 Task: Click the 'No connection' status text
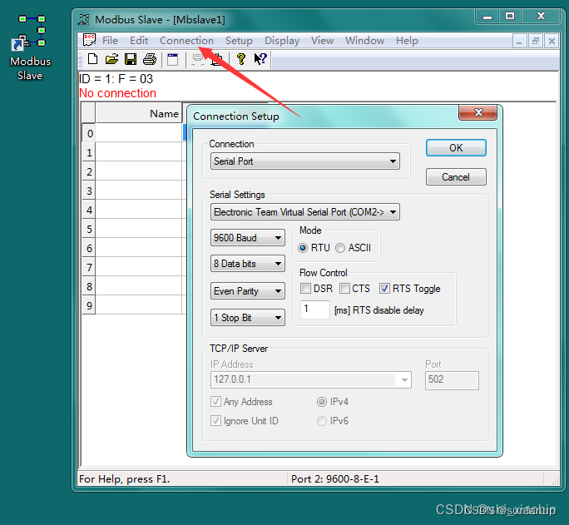click(x=117, y=93)
